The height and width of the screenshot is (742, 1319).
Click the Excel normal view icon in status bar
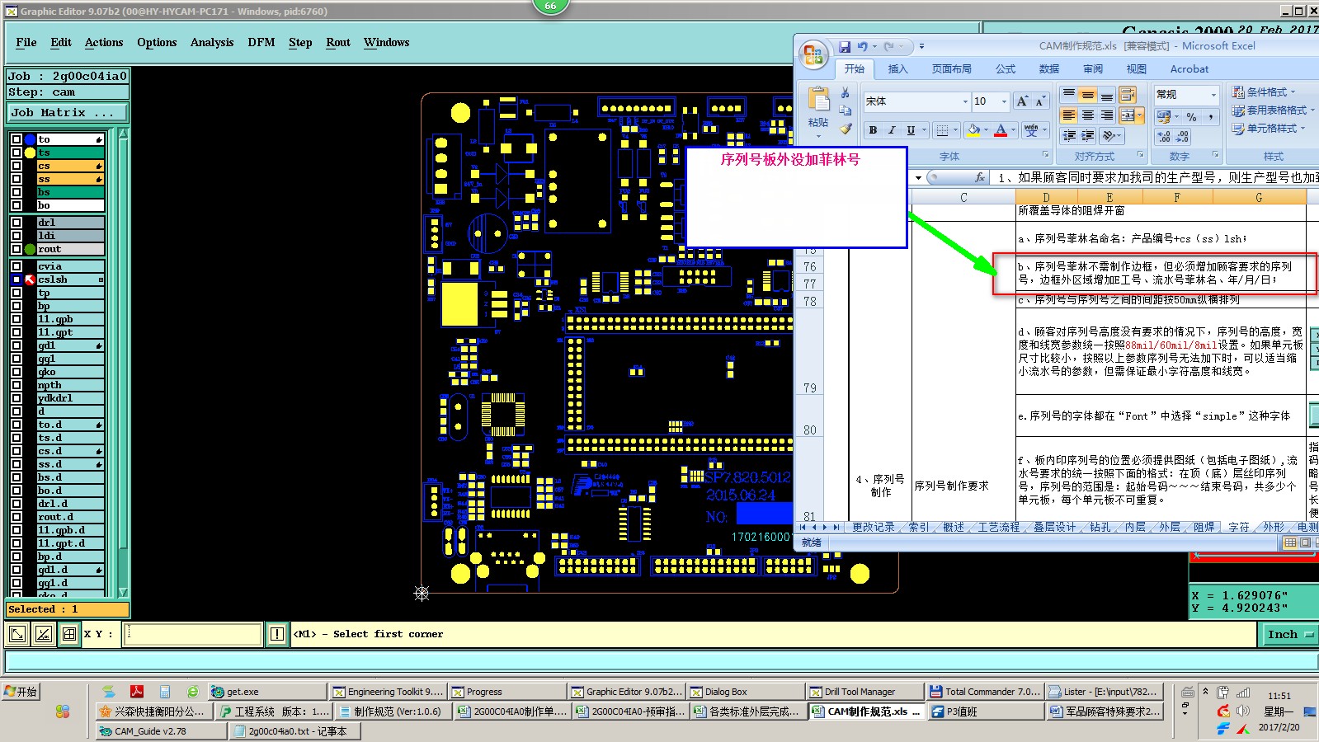point(1290,542)
